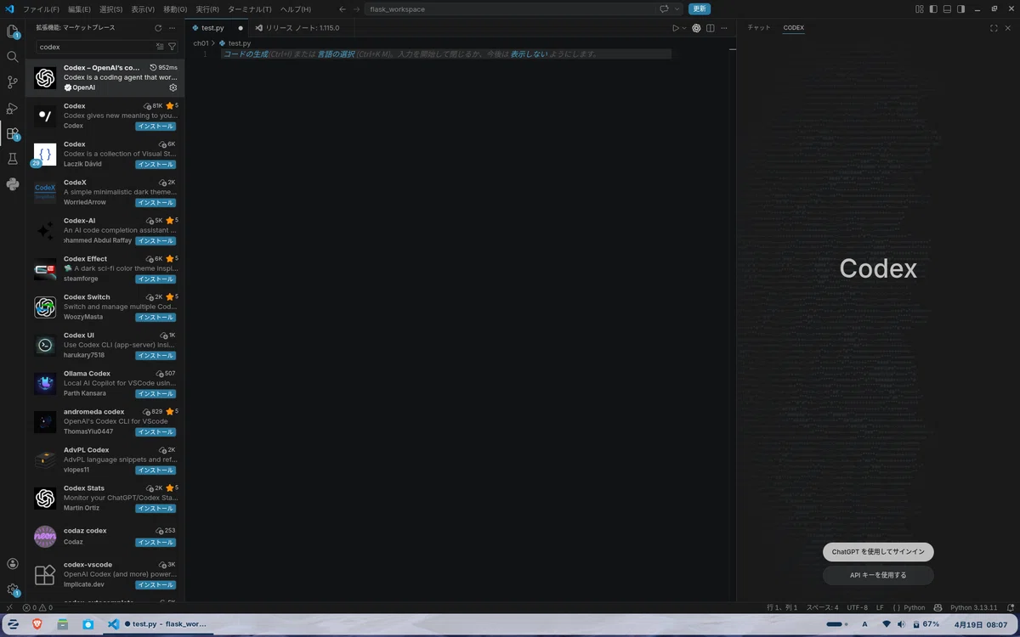Open the Python icon in activity bar
Viewport: 1020px width, 637px height.
[x=12, y=184]
